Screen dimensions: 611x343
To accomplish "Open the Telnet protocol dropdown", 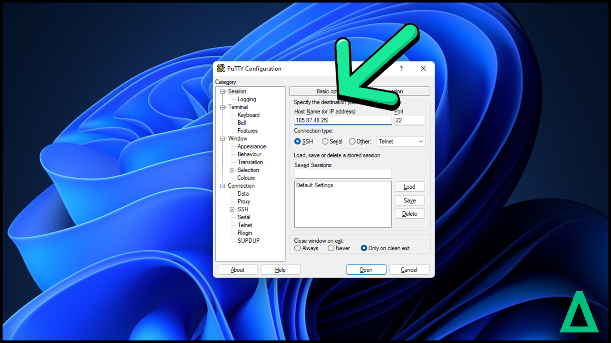I will (x=401, y=141).
